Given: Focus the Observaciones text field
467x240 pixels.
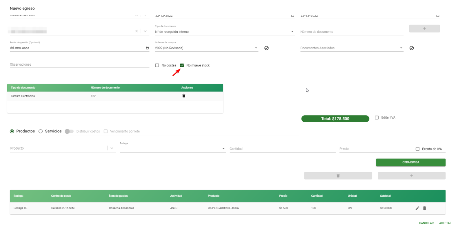Looking at the screenshot, I should (x=79, y=65).
